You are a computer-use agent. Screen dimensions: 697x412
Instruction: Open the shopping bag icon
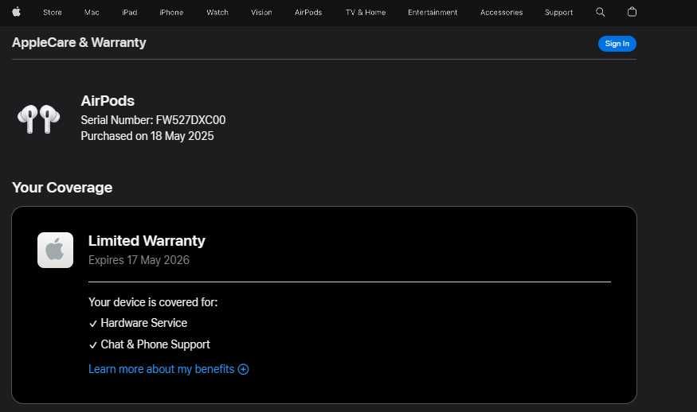pos(632,12)
